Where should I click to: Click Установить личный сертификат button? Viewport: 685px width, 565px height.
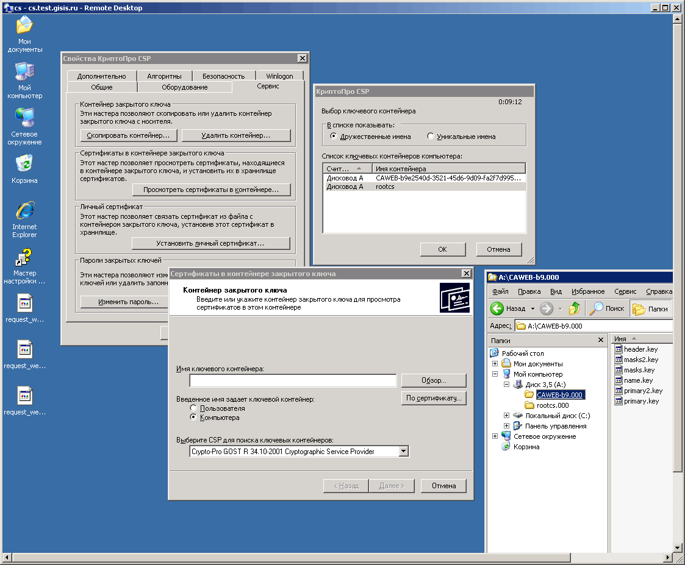pyautogui.click(x=210, y=243)
